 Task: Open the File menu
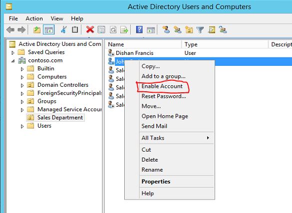pyautogui.click(x=13, y=18)
